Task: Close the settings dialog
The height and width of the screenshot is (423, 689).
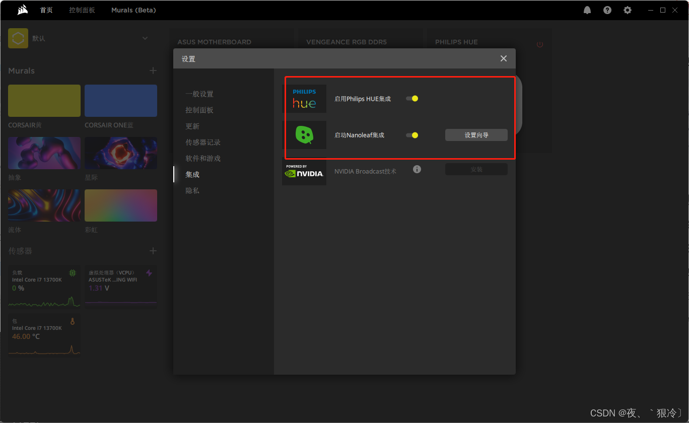Action: click(504, 58)
